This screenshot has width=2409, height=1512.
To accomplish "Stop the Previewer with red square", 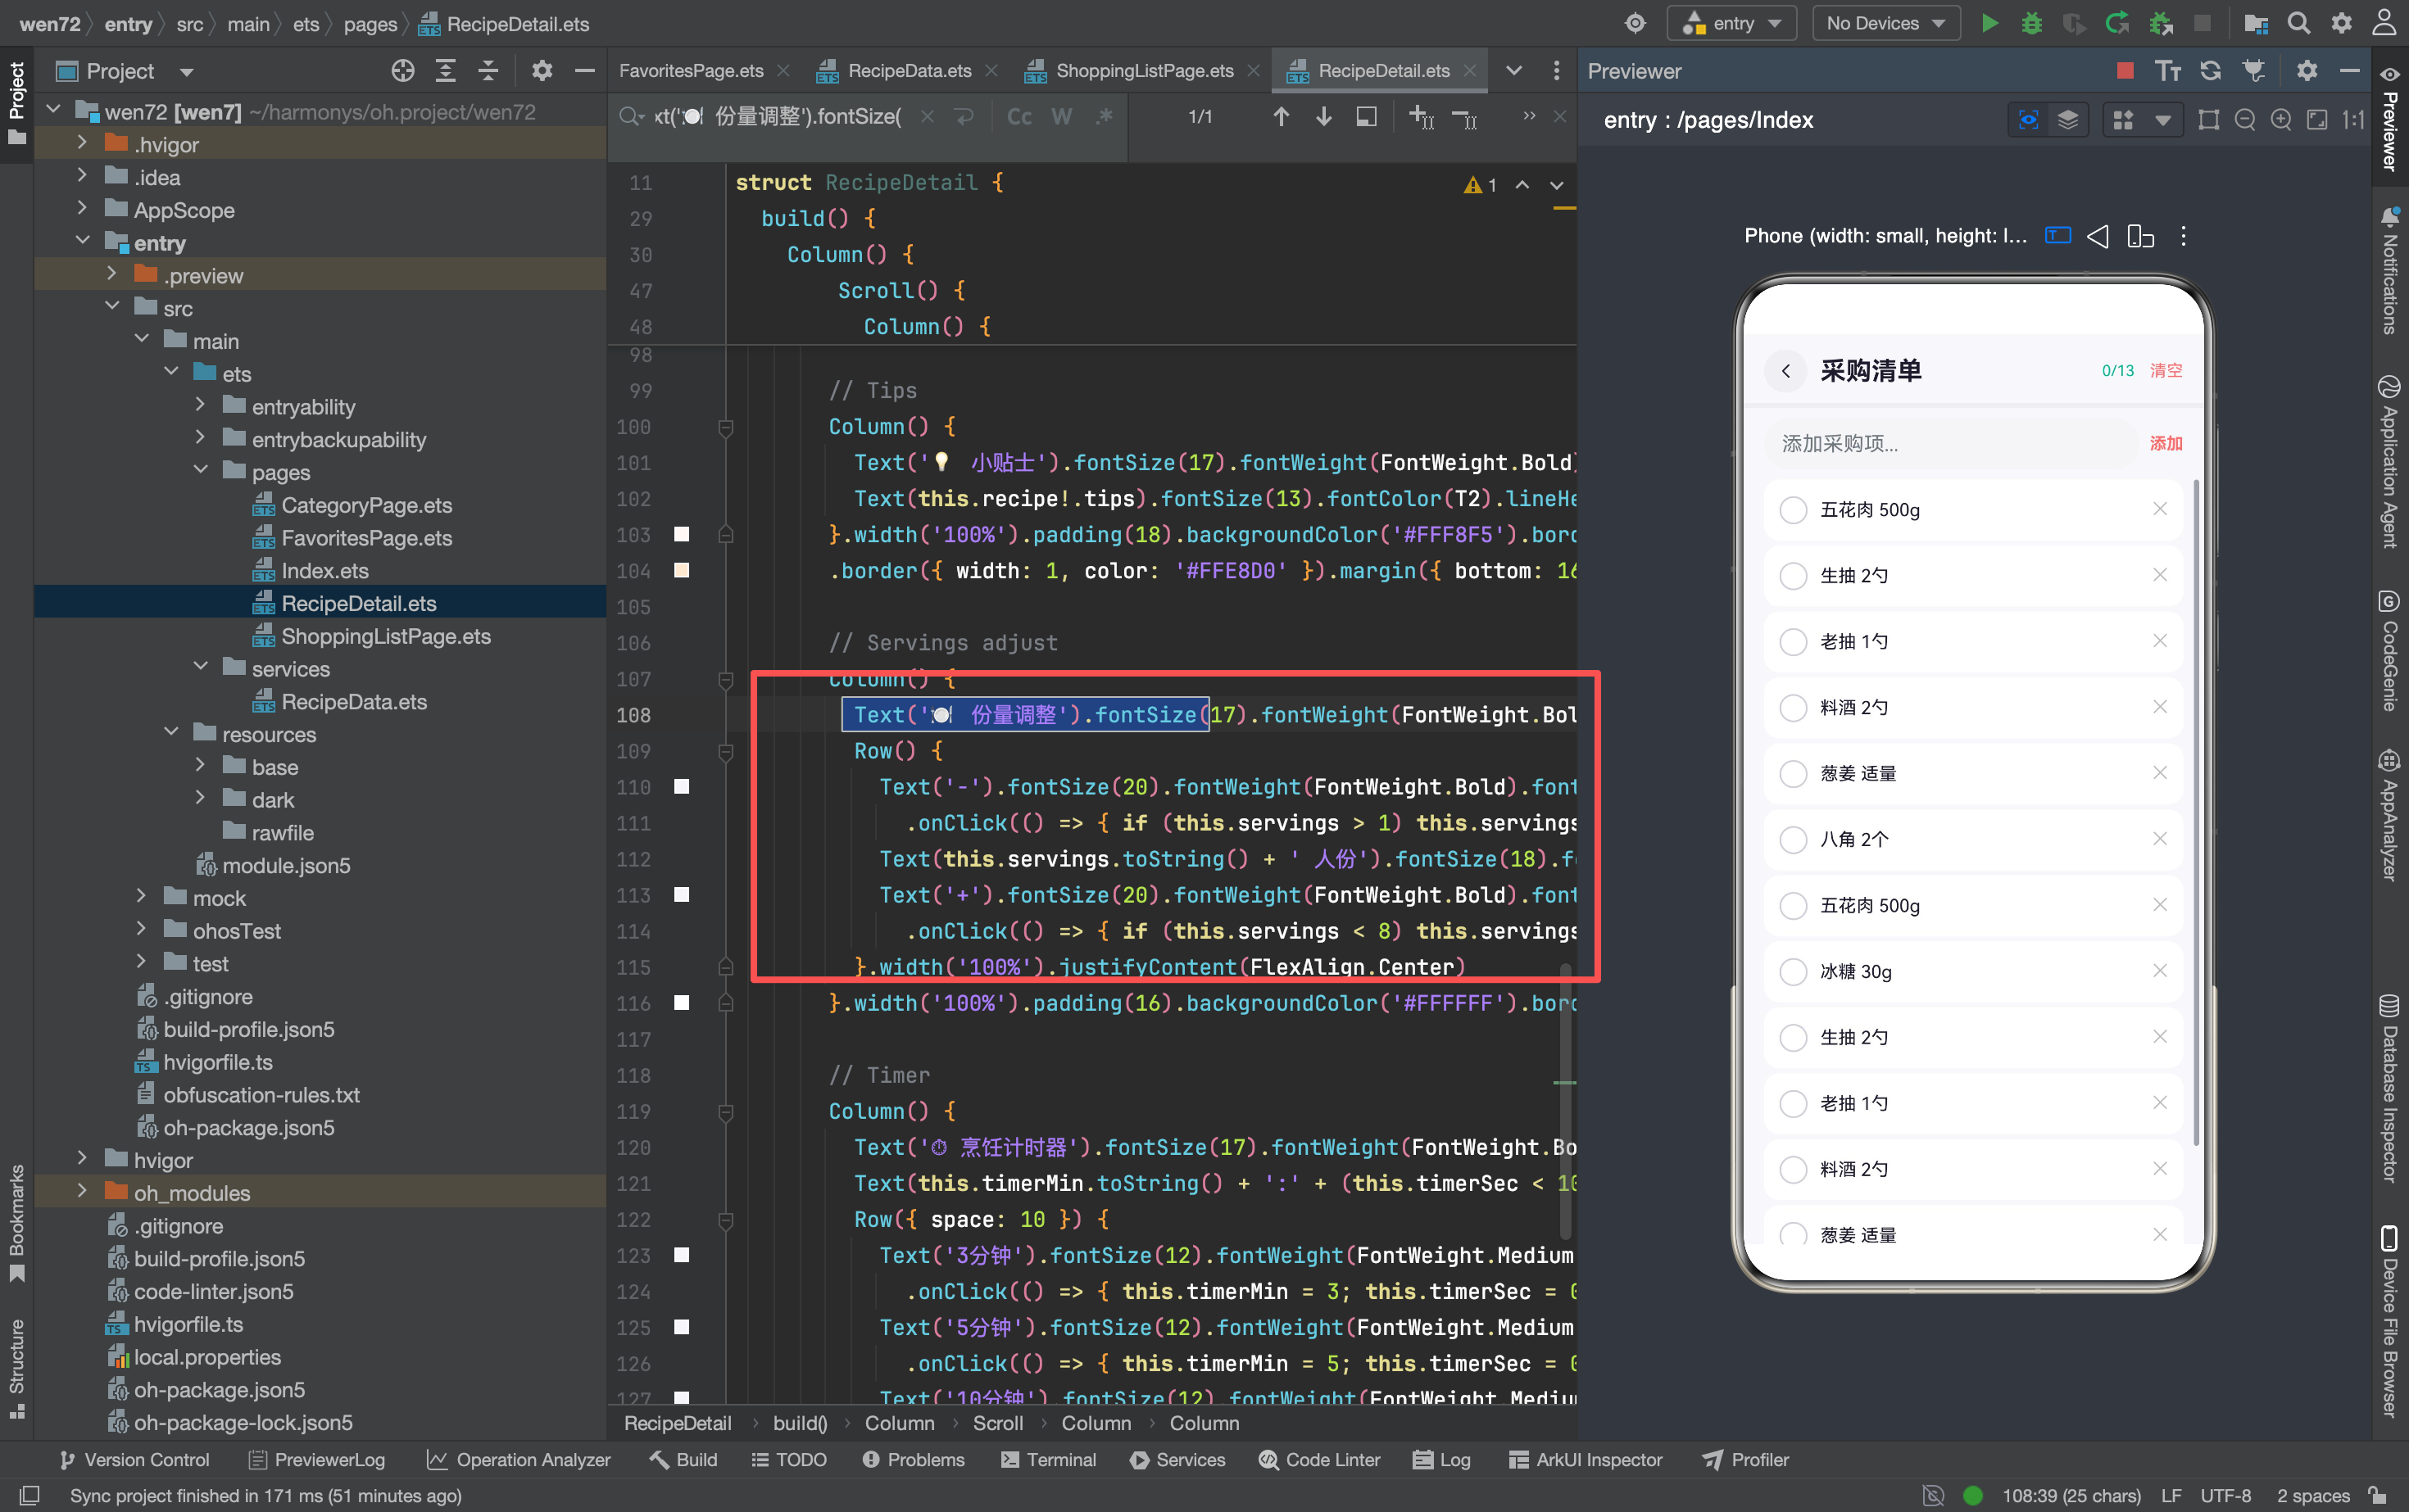I will (x=2125, y=70).
